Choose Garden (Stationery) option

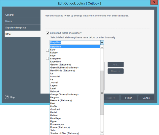(x=75, y=64)
